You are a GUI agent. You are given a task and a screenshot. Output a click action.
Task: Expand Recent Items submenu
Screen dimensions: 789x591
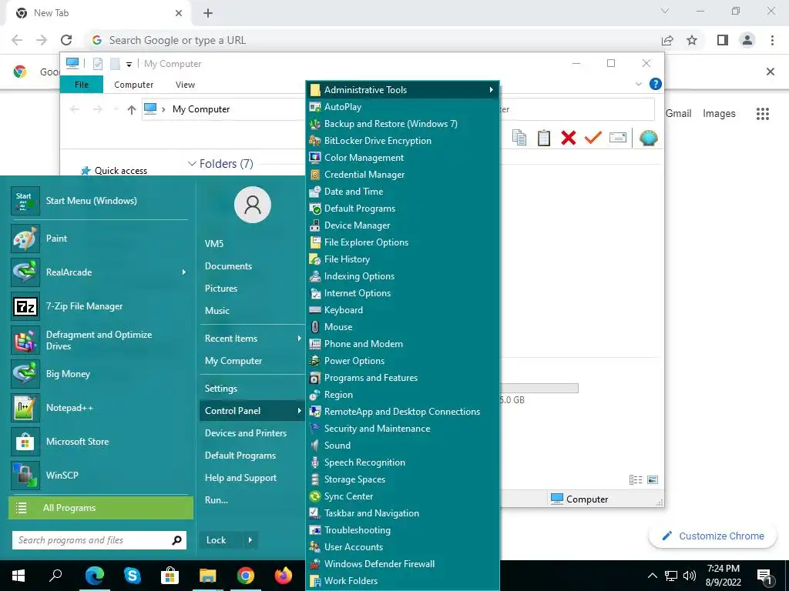[253, 339]
